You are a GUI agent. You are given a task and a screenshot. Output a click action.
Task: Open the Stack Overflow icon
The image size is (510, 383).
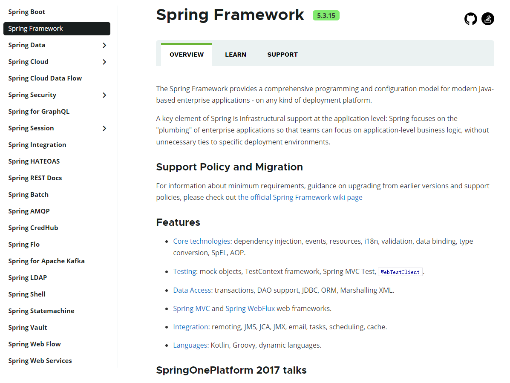(x=487, y=19)
